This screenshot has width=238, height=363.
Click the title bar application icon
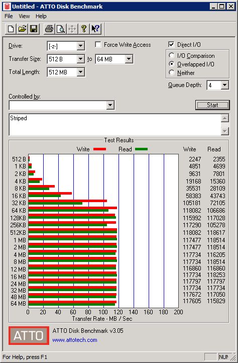[7, 7]
